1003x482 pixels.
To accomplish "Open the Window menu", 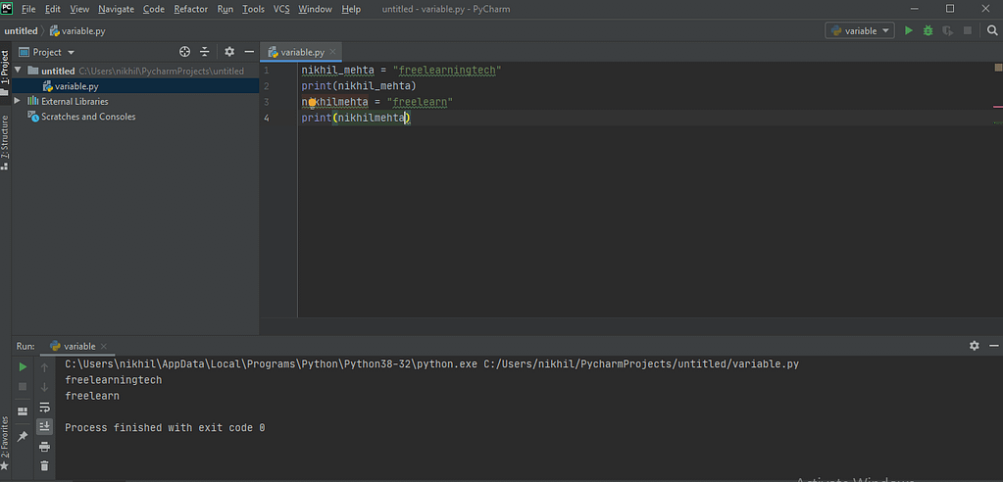I will pyautogui.click(x=315, y=9).
